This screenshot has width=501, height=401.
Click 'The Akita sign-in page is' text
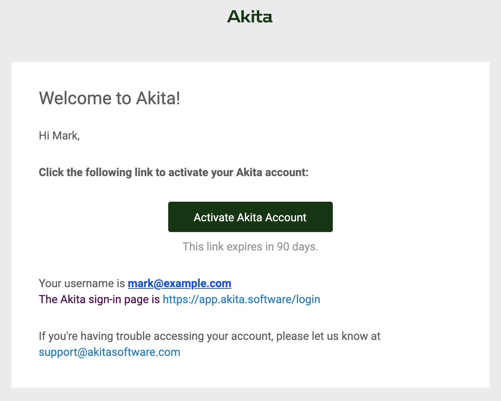pyautogui.click(x=99, y=300)
